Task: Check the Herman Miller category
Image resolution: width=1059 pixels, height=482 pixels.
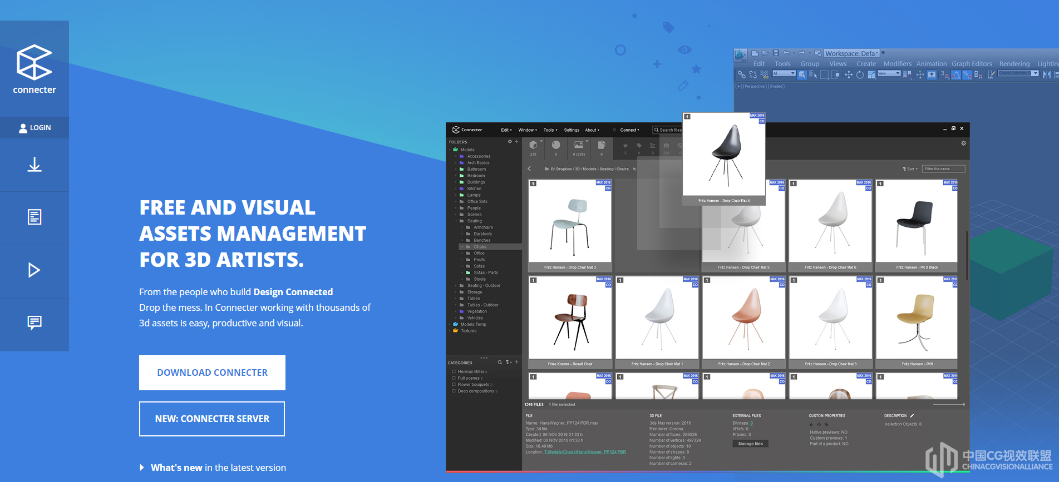Action: (x=454, y=371)
